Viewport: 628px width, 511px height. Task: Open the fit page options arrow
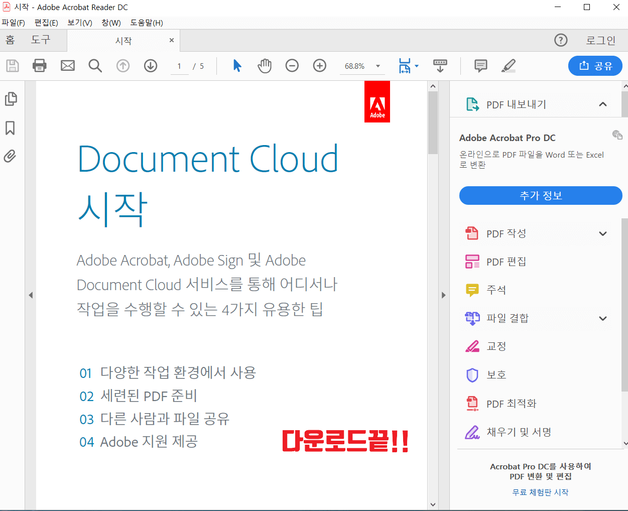pyautogui.click(x=417, y=66)
